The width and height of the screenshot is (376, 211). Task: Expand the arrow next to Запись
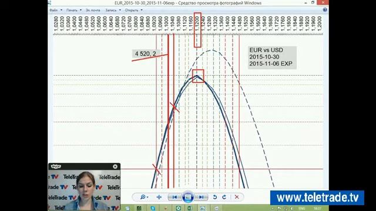[120, 11]
